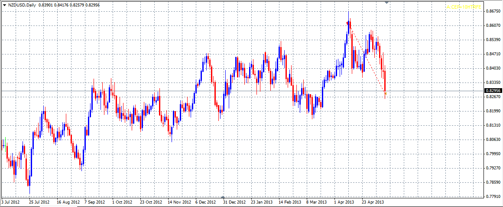This screenshot has height=207, width=503.
Task: Click the chart shift triangle at top
Action: [x=387, y=3]
